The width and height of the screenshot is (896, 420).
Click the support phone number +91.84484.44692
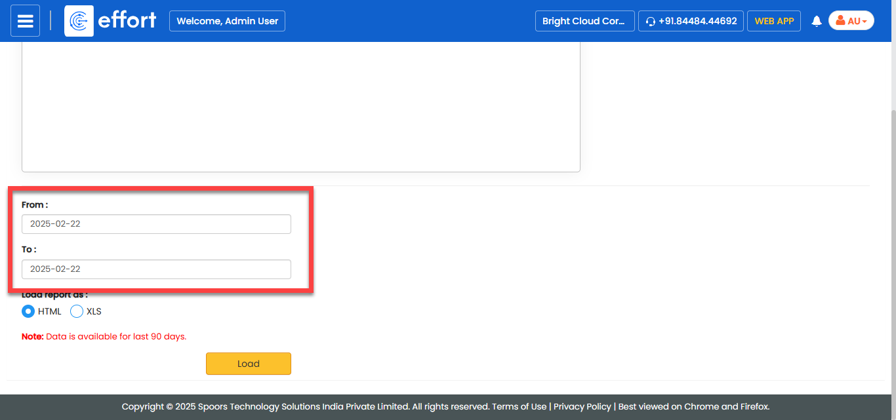click(x=697, y=21)
